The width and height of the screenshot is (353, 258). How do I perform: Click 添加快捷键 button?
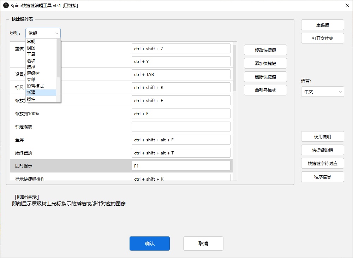point(265,63)
